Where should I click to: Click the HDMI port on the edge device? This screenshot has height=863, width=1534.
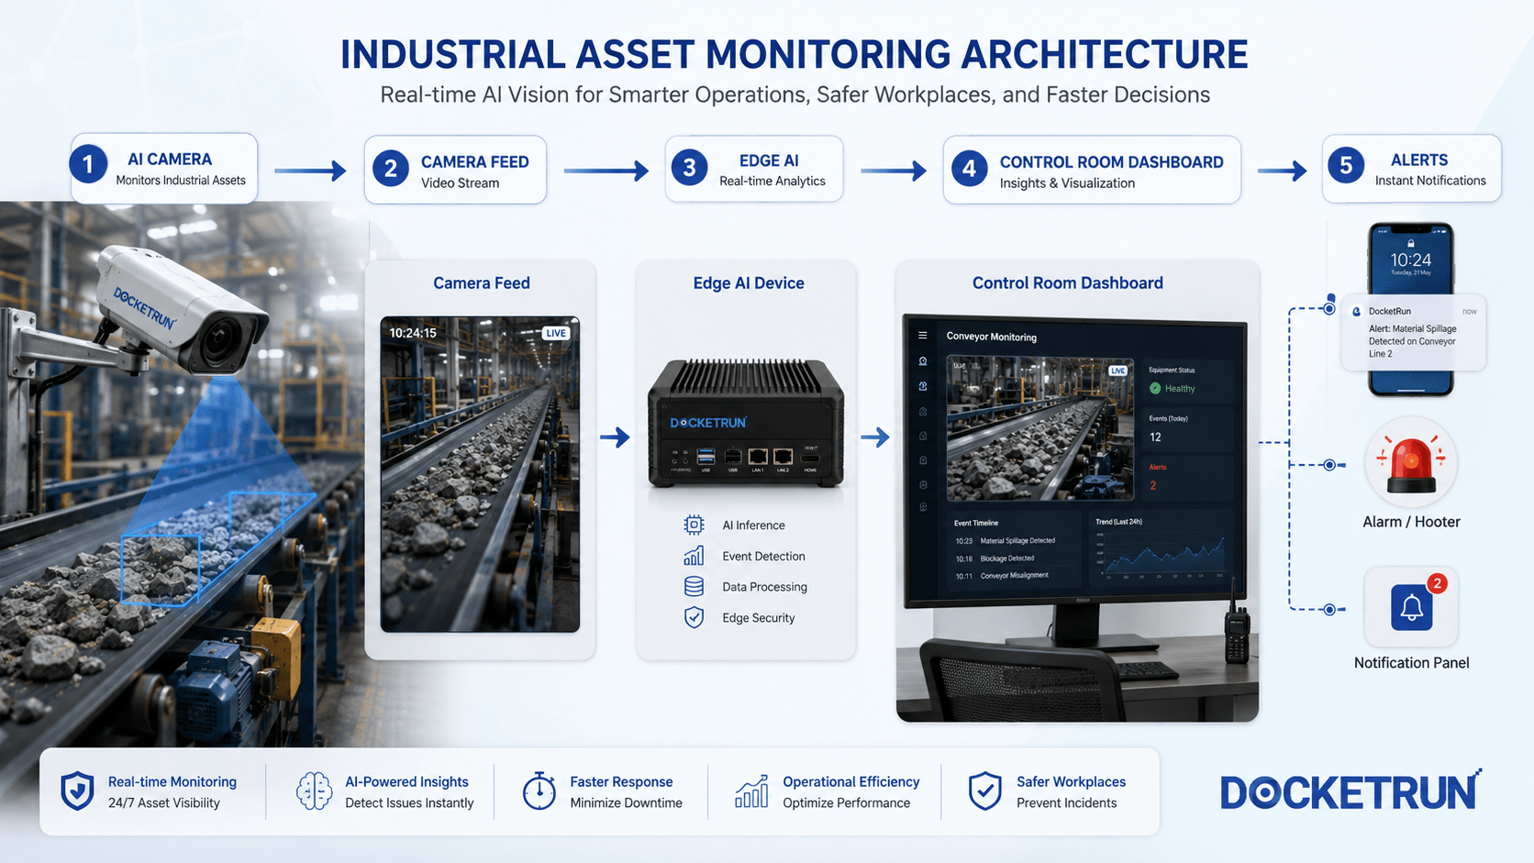(x=810, y=457)
